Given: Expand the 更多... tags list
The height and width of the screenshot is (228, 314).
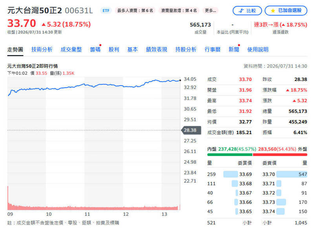Looking at the screenshot, I should [210, 11].
